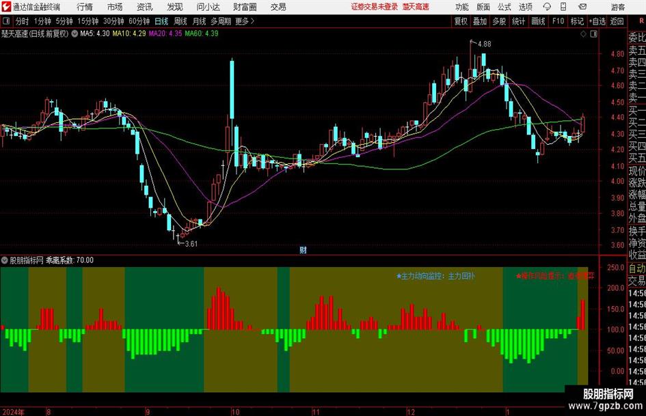
Task: Open the 交易 menu
Action: click(278, 7)
